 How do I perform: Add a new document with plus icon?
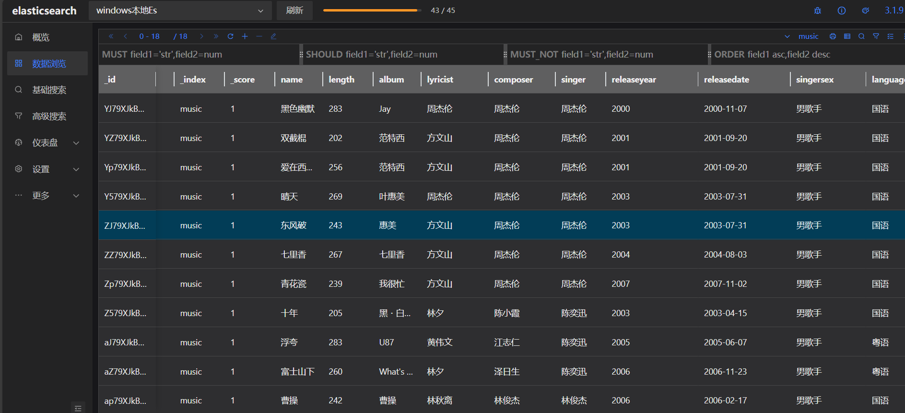[245, 36]
